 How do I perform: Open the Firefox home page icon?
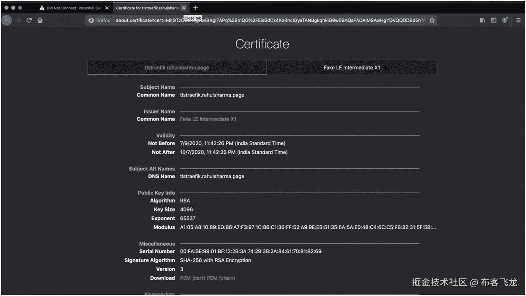click(x=40, y=20)
